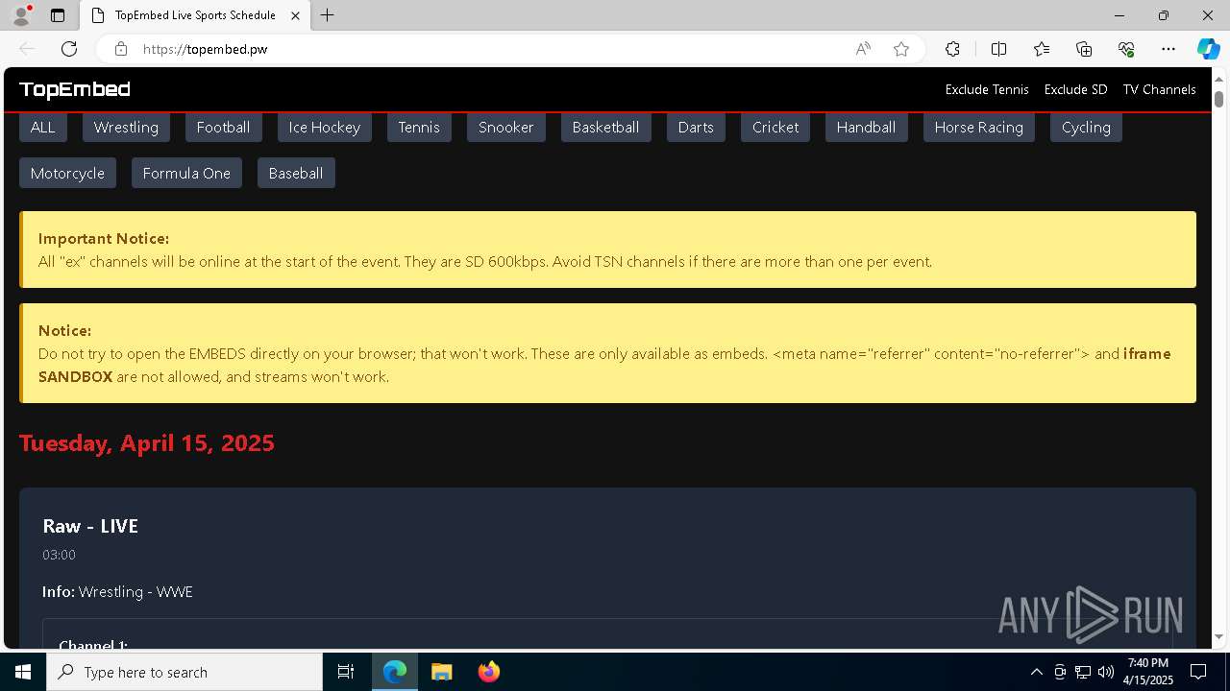
Task: Toggle Exclude SD filter
Action: click(x=1075, y=89)
